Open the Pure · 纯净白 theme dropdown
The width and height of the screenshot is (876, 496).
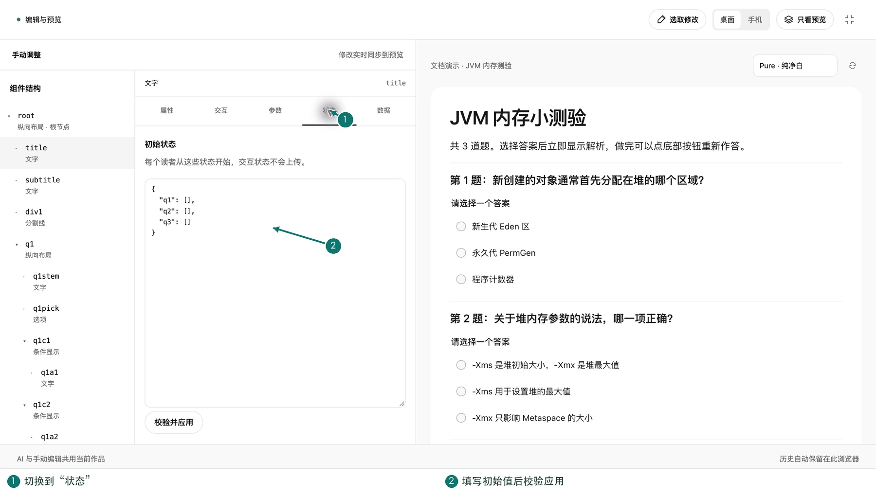point(795,66)
